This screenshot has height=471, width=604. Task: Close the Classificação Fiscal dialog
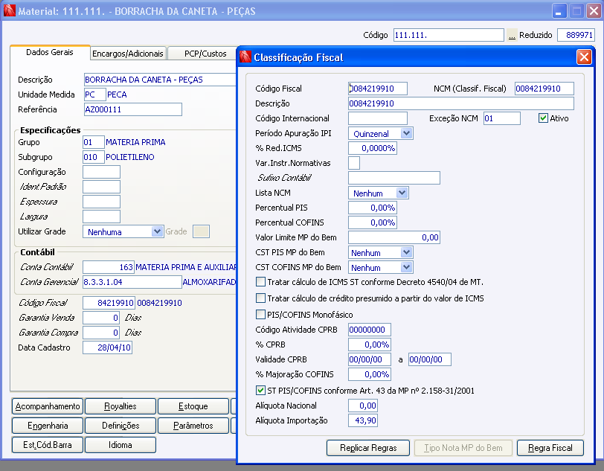tap(584, 57)
